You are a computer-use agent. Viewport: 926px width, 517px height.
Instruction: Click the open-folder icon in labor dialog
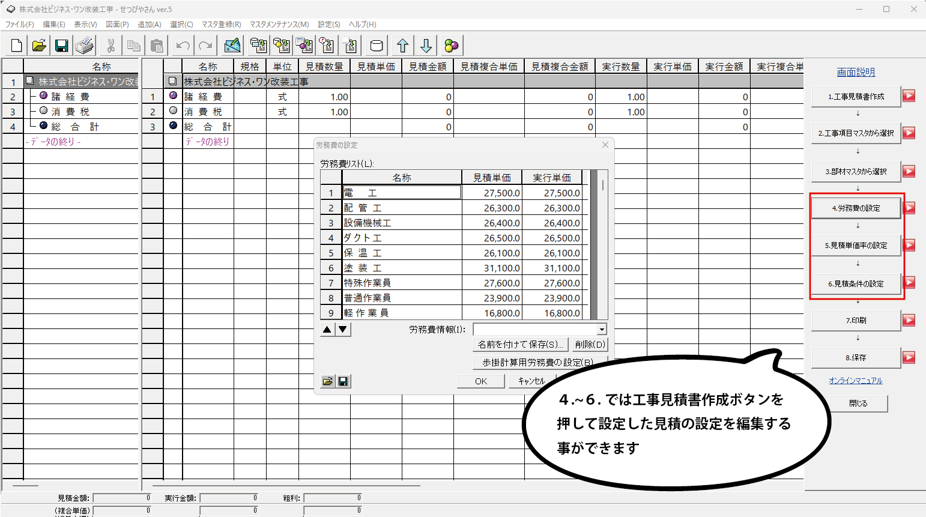pos(328,381)
